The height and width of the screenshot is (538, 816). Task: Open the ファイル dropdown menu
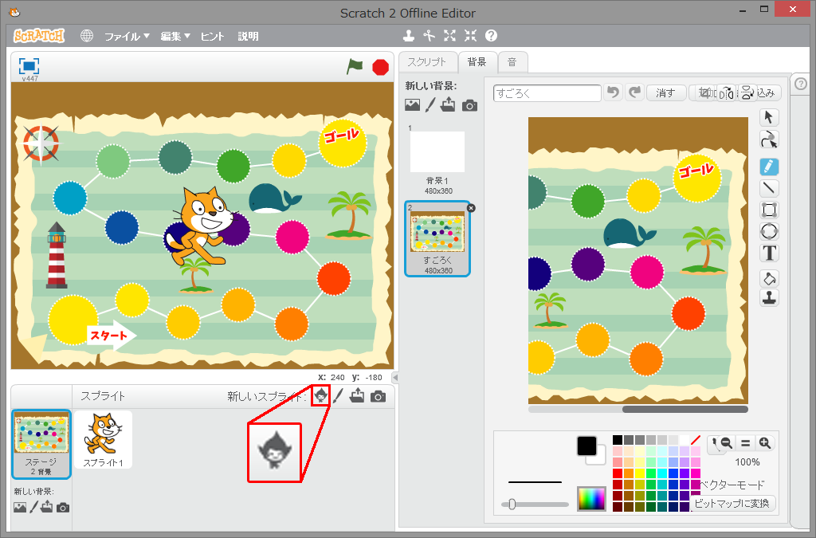click(x=127, y=36)
